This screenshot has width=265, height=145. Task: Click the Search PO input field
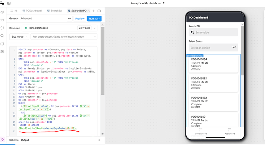[213, 32]
